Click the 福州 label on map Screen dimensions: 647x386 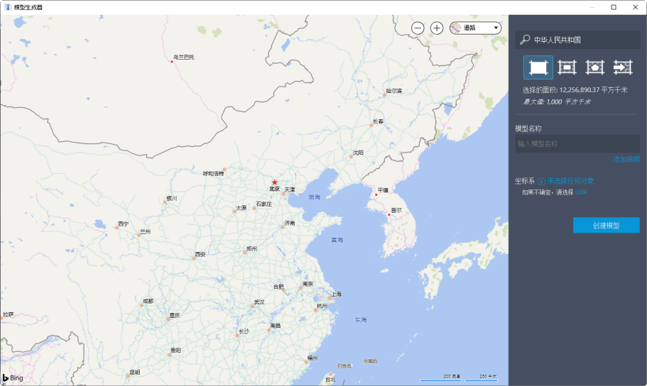coord(312,358)
